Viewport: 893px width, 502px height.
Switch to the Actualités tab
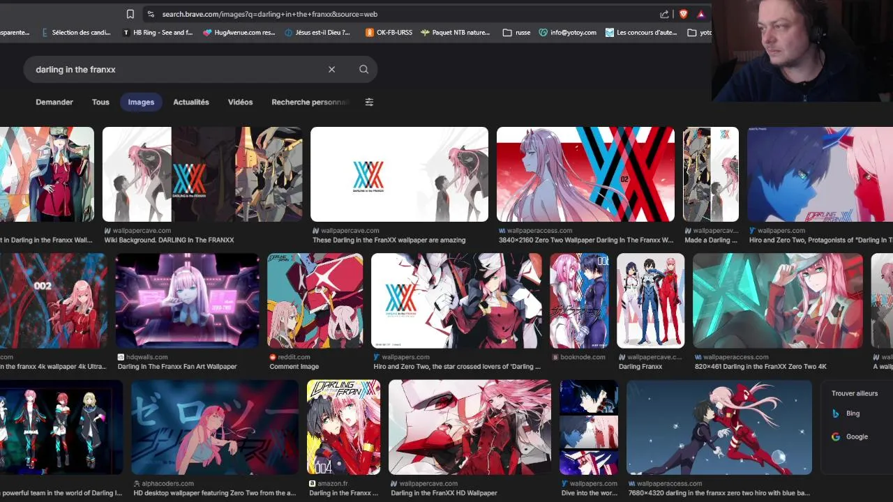coord(191,102)
